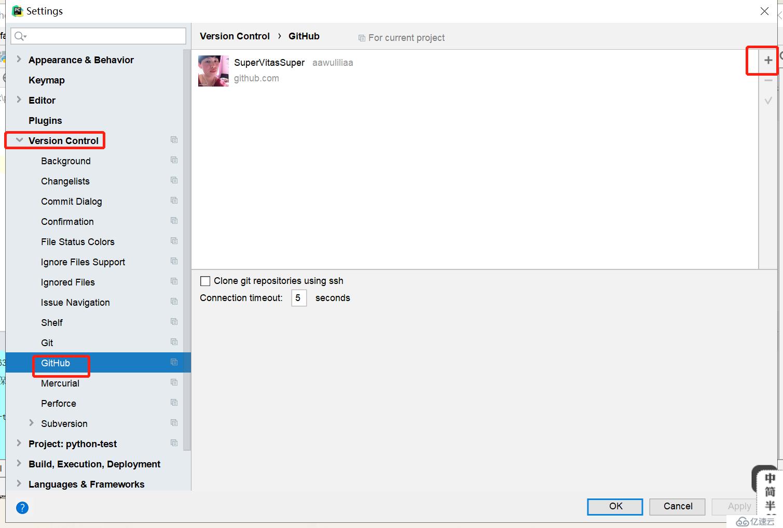The height and width of the screenshot is (528, 783).
Task: Expand Appearance & Behavior section
Action: point(19,59)
